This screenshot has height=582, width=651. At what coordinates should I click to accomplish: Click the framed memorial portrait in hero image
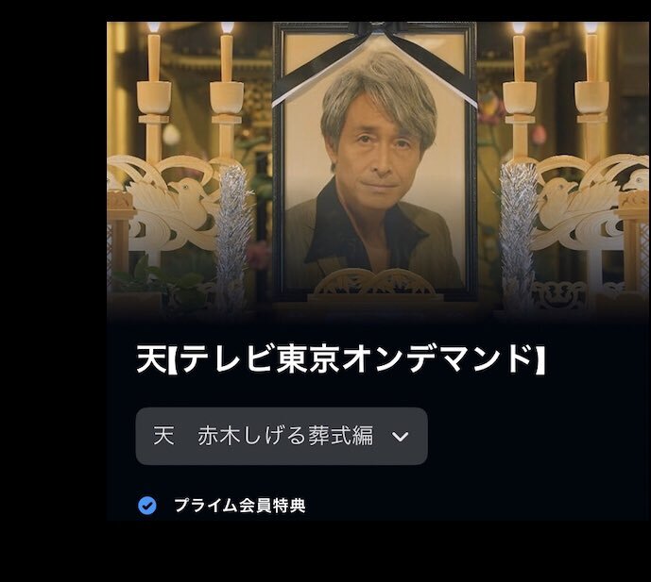click(x=374, y=161)
